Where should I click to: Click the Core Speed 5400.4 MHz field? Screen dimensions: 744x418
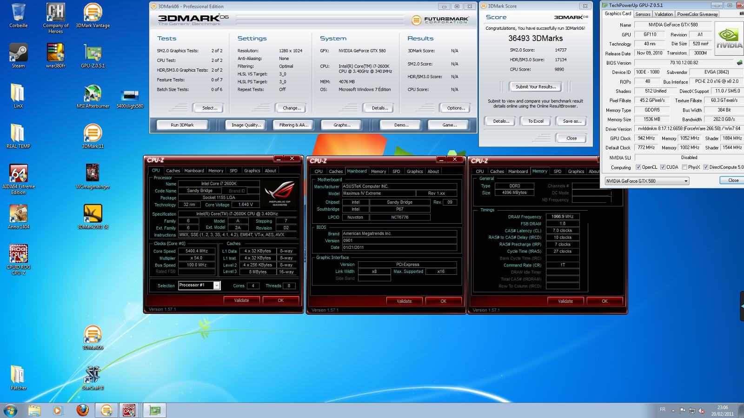197,251
